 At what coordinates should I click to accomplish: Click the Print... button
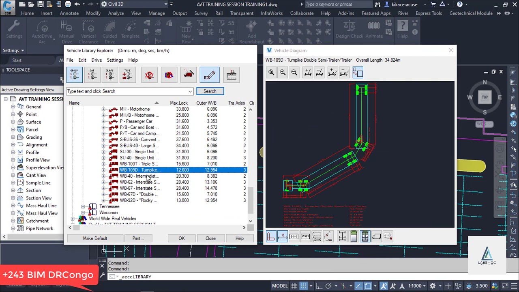click(138, 238)
